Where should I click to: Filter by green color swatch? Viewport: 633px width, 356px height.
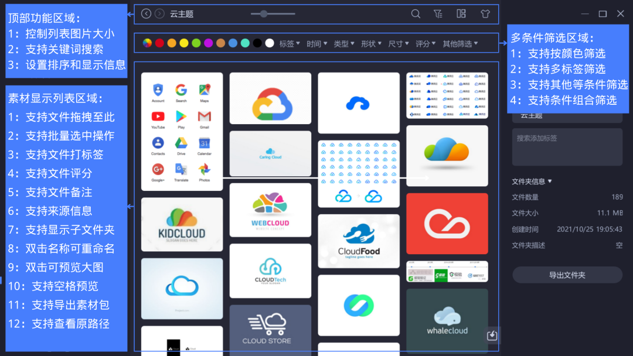(196, 43)
